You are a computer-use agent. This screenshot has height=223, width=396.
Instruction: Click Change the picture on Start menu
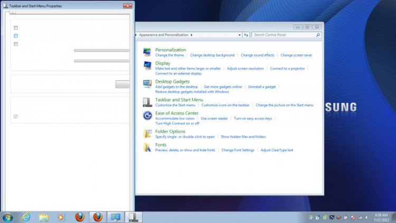[x=285, y=105]
